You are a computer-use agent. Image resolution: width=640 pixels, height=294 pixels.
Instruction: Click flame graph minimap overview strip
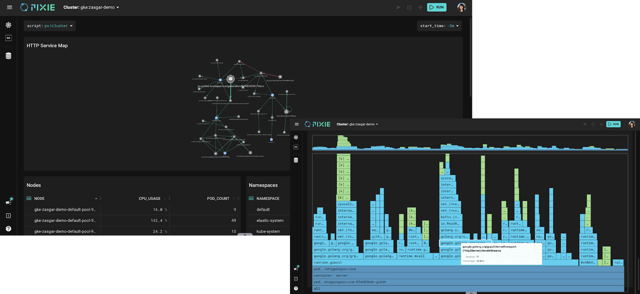(470, 143)
